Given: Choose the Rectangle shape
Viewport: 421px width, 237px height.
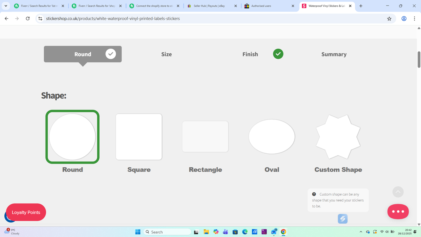Looking at the screenshot, I should (205, 136).
